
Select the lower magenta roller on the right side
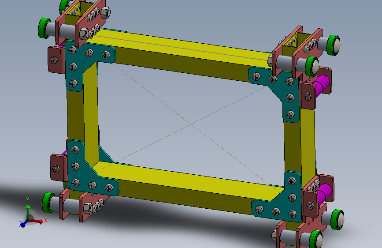tap(324, 194)
